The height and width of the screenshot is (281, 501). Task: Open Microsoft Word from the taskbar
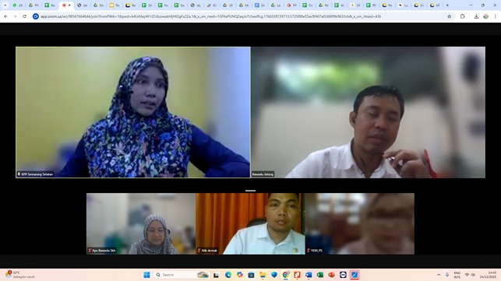tap(309, 275)
